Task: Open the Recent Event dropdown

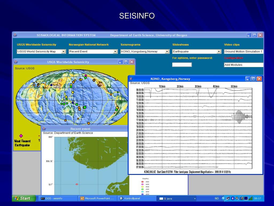Action: [x=115, y=51]
